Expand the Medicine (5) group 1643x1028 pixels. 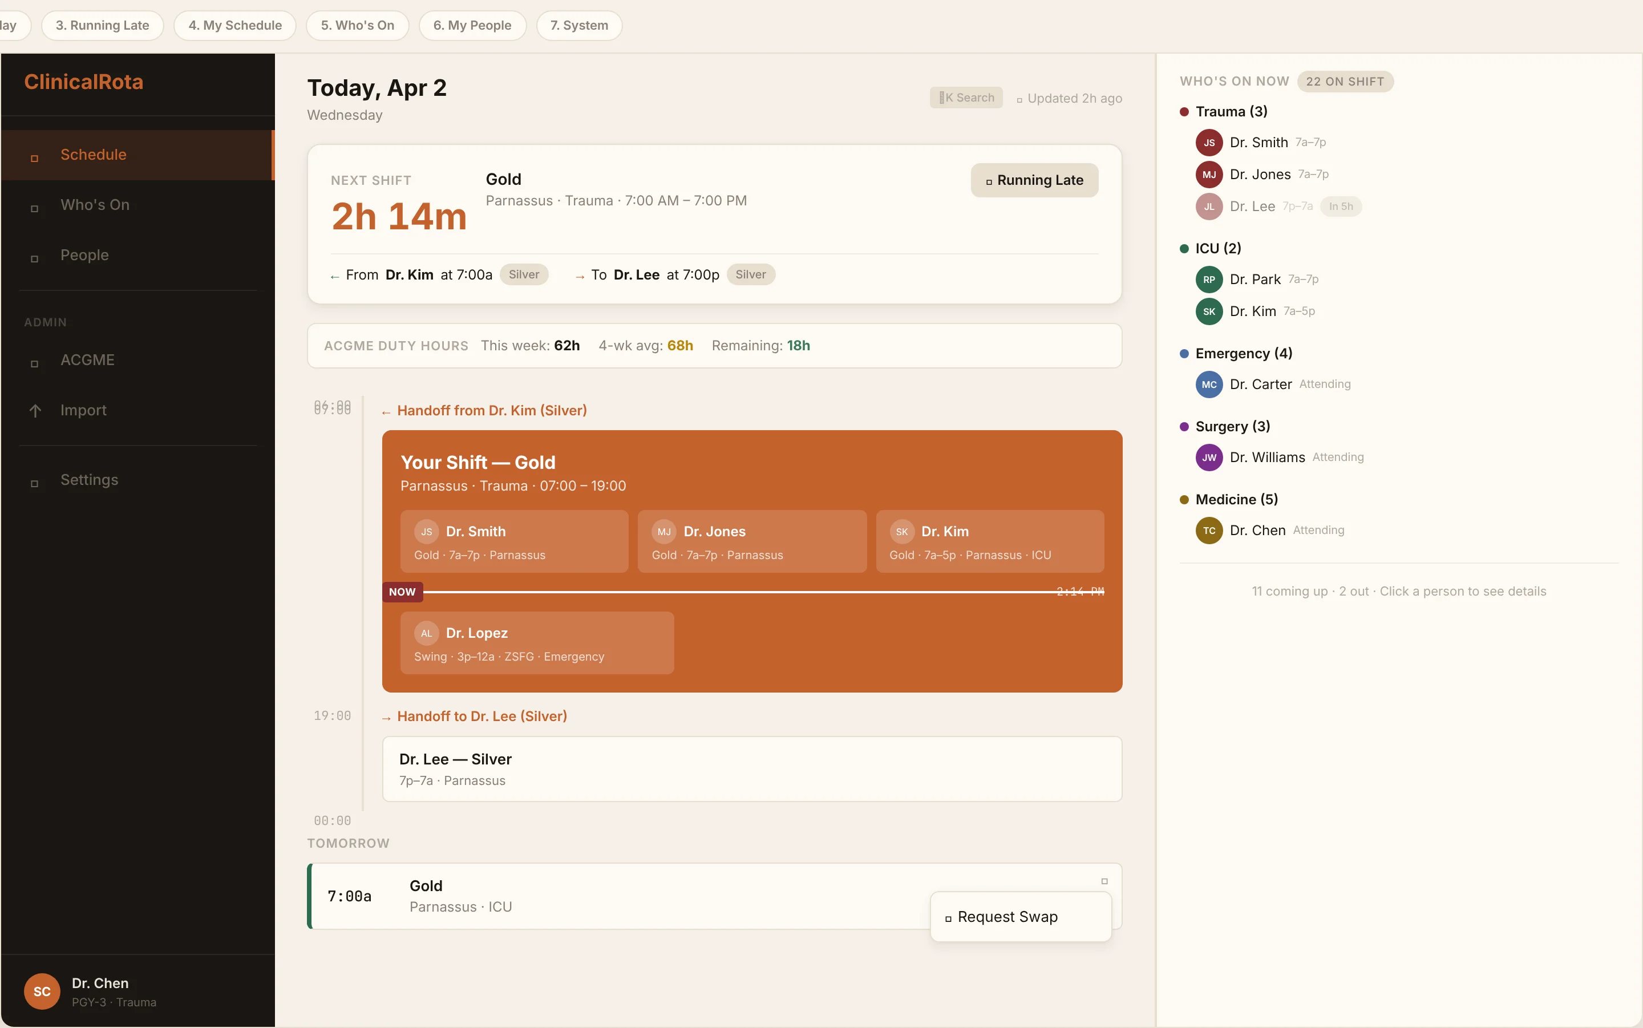pos(1236,500)
